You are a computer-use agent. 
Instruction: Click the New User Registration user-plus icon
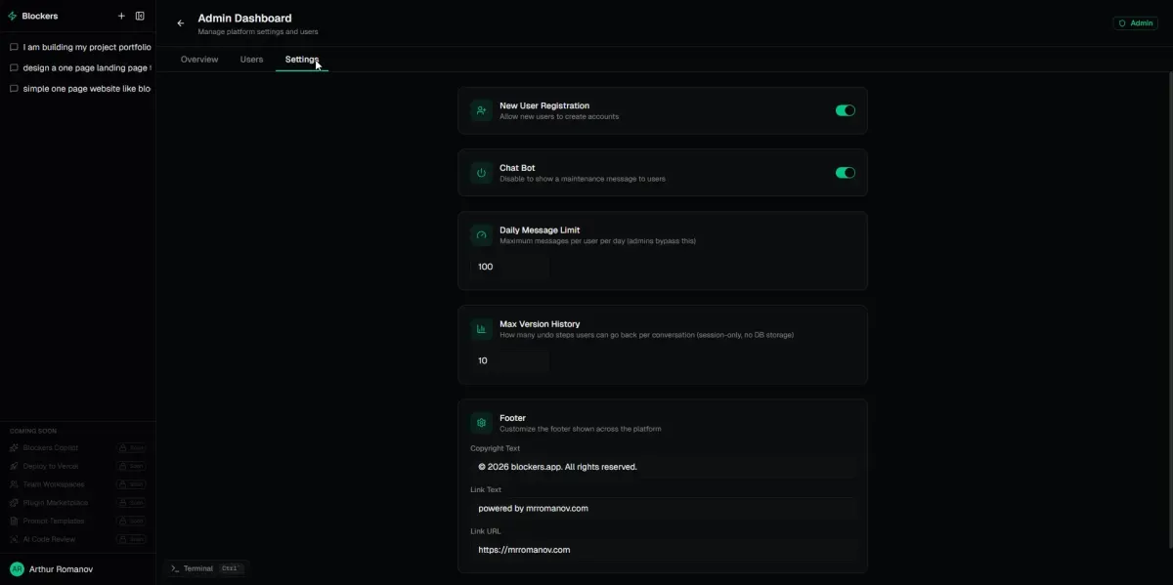481,110
